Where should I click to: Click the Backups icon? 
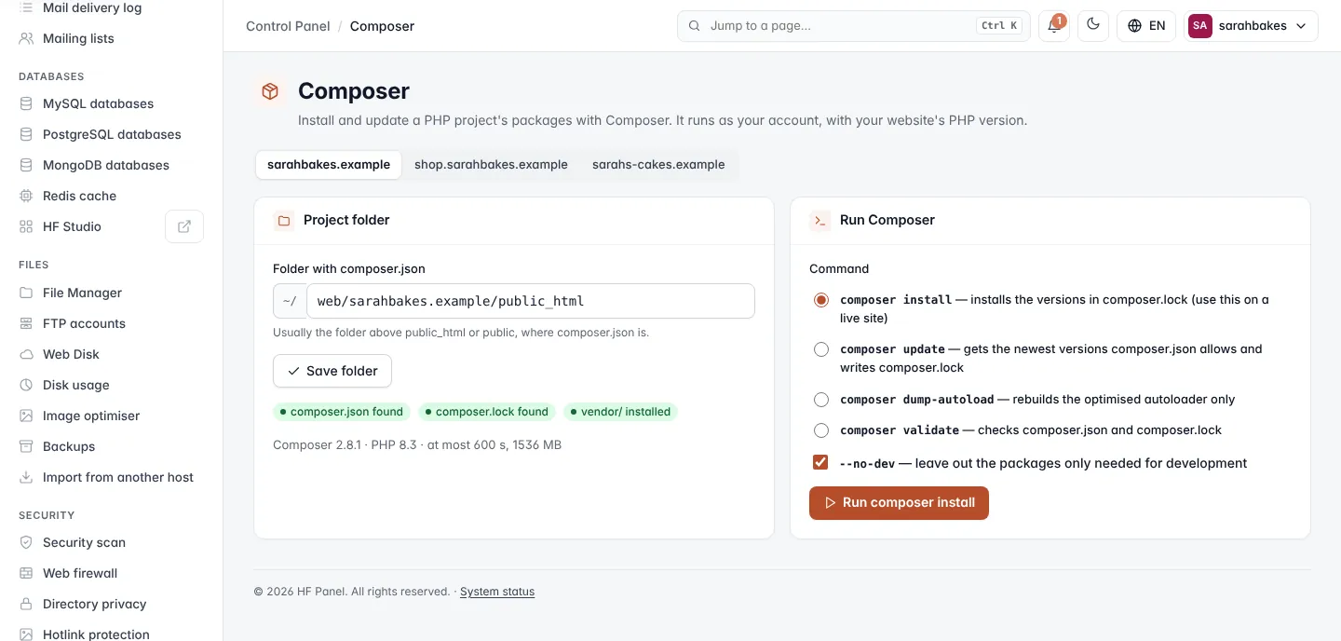tap(26, 446)
